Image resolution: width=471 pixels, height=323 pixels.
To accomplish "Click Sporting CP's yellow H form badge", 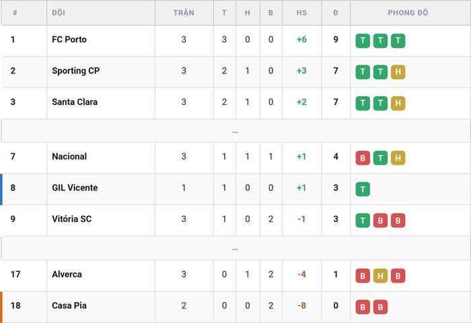I will click(398, 72).
